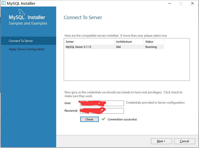Sort by the Status column header
Image resolution: width=199 pixels, height=148 pixels.
click(x=154, y=42)
